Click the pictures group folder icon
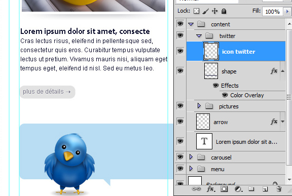Image resolution: width=292 pixels, height=196 pixels. coord(209,106)
